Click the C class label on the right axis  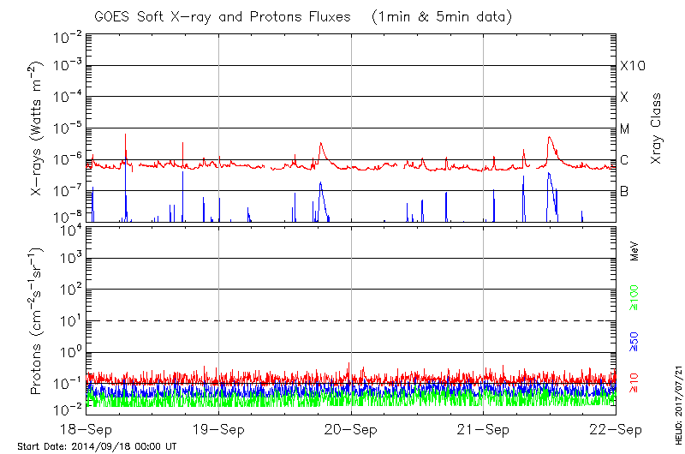click(624, 160)
